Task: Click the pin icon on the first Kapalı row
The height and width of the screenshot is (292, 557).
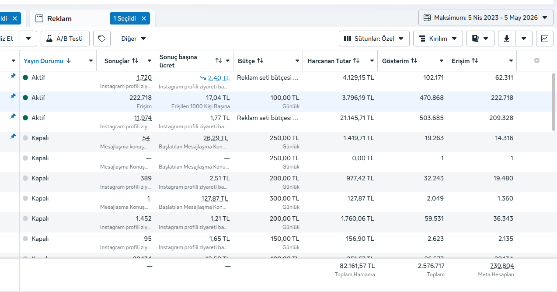Action: [x=13, y=136]
